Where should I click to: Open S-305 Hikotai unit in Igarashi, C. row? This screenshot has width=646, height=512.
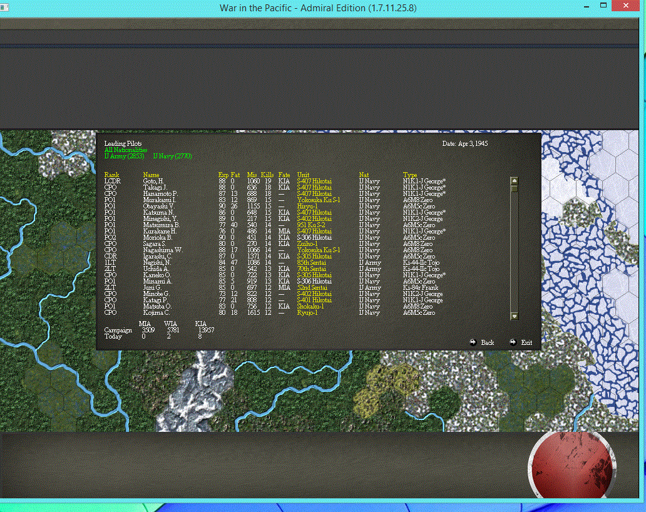[314, 256]
